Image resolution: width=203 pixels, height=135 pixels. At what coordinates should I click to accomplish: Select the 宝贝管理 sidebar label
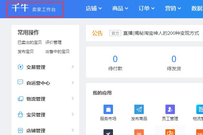(x=36, y=115)
